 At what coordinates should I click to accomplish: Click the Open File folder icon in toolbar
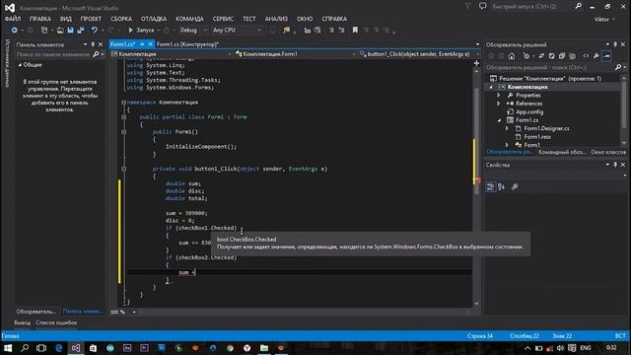coord(60,31)
